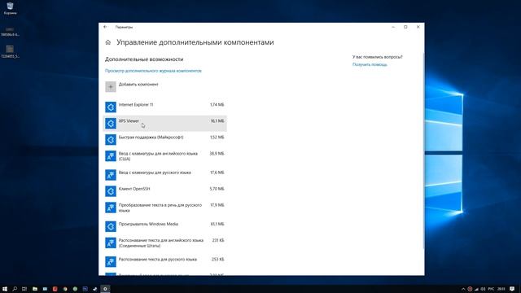Click the Дополнительные возможности heading
521x293 pixels.
pyautogui.click(x=144, y=59)
